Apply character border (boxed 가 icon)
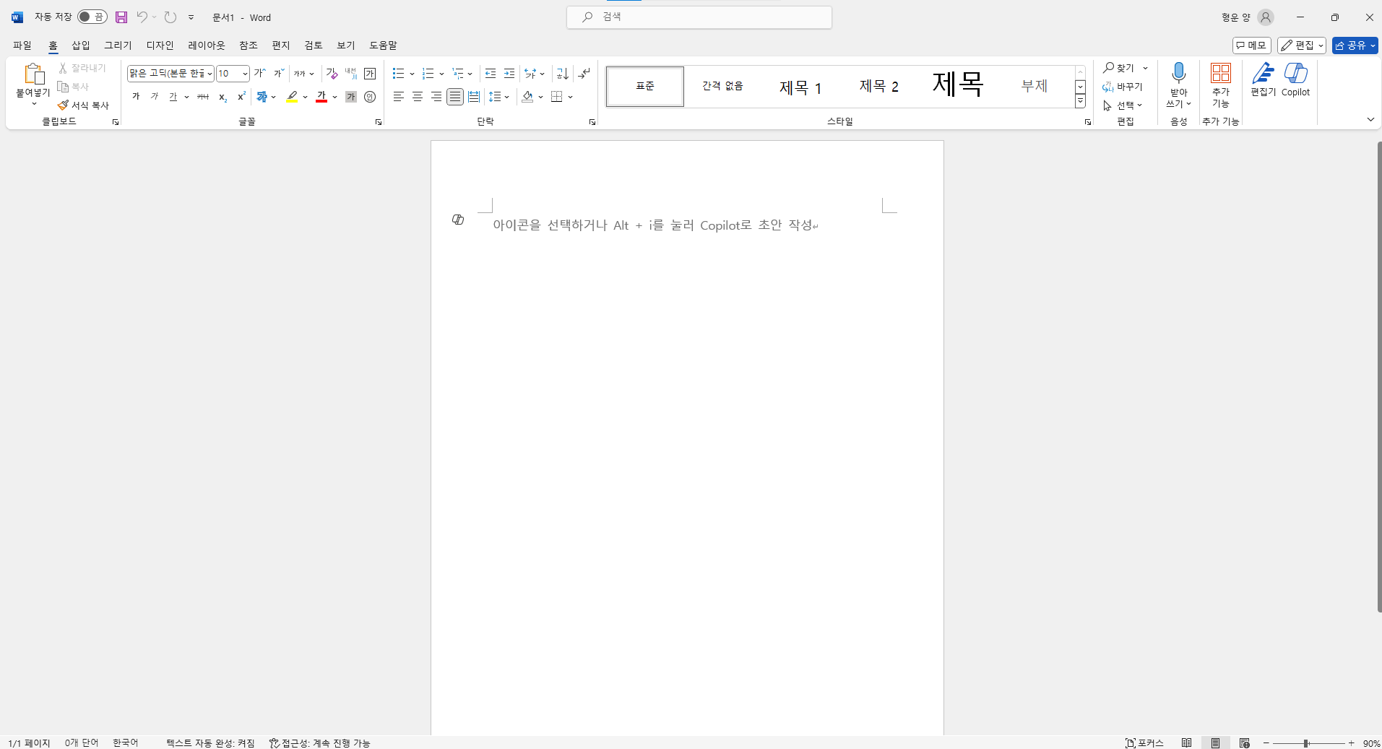This screenshot has width=1382, height=749. (370, 74)
